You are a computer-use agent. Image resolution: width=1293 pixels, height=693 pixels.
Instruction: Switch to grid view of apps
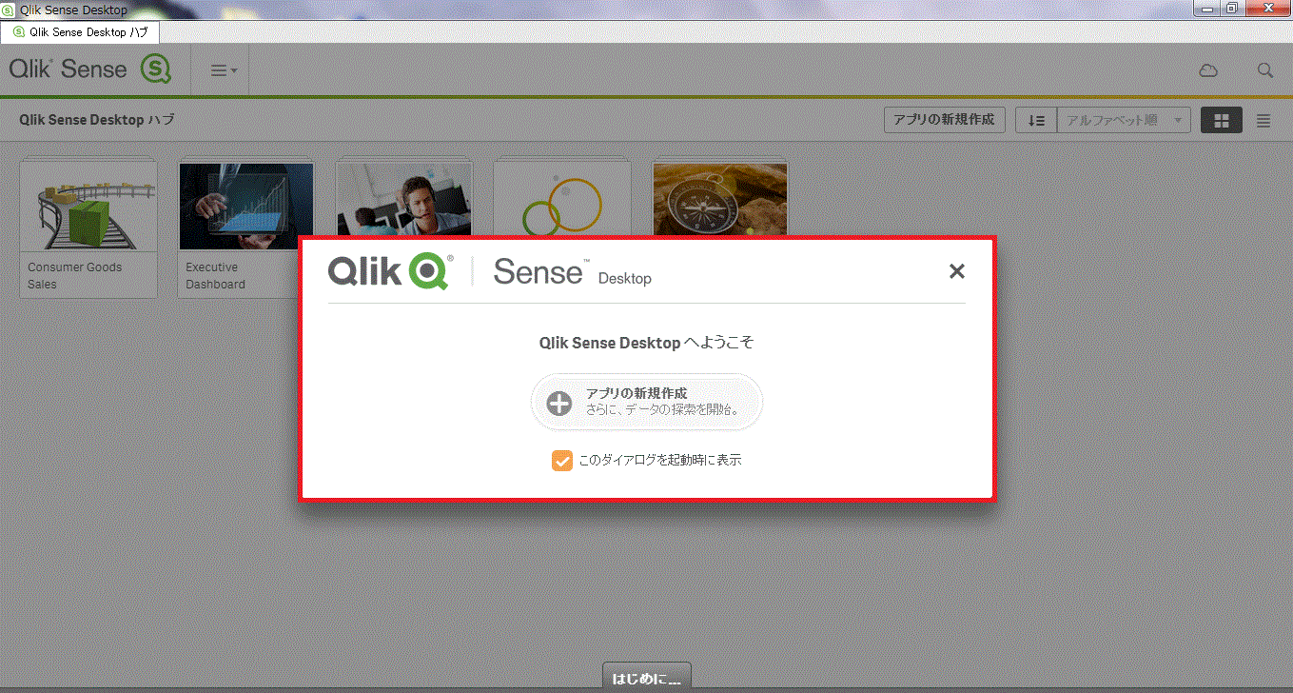pos(1221,121)
